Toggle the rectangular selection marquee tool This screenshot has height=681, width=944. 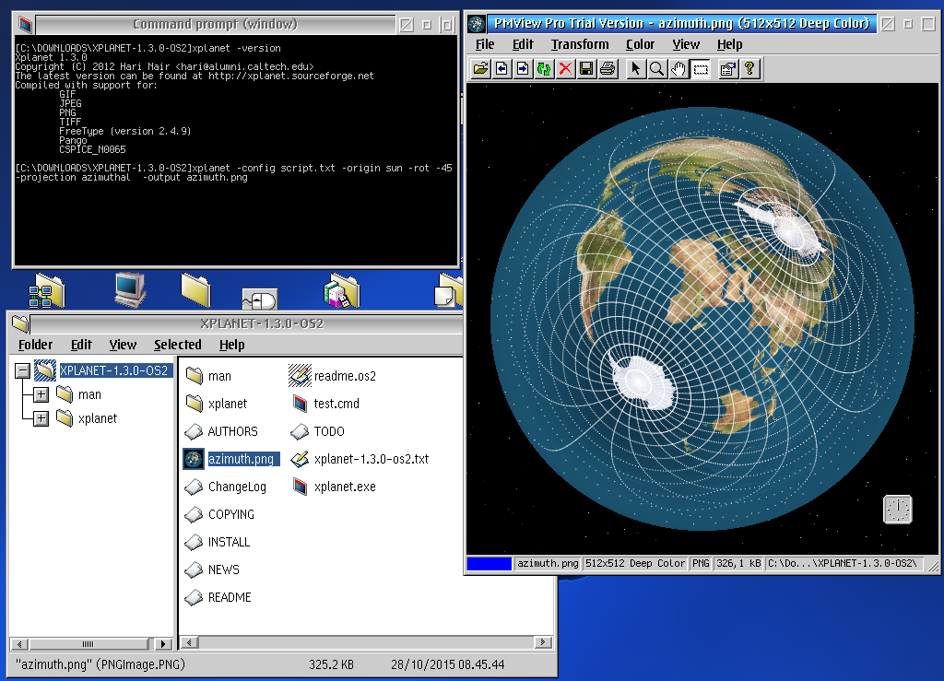(x=701, y=68)
